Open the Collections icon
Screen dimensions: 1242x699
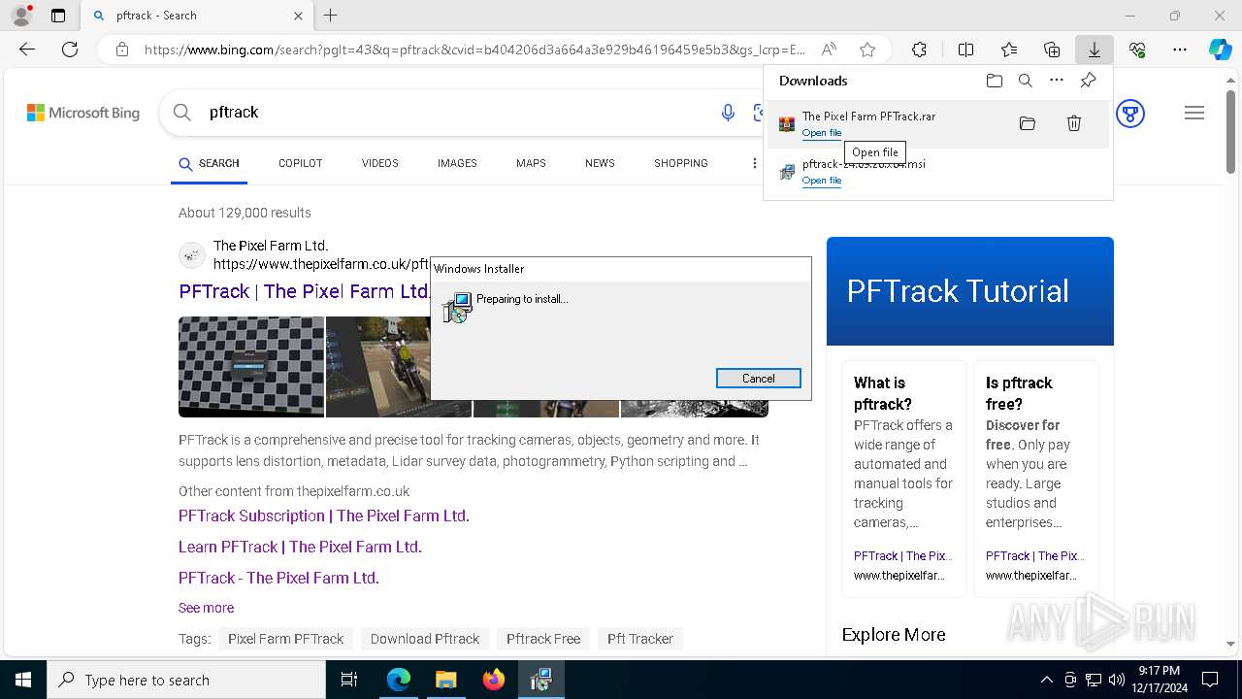[1052, 50]
